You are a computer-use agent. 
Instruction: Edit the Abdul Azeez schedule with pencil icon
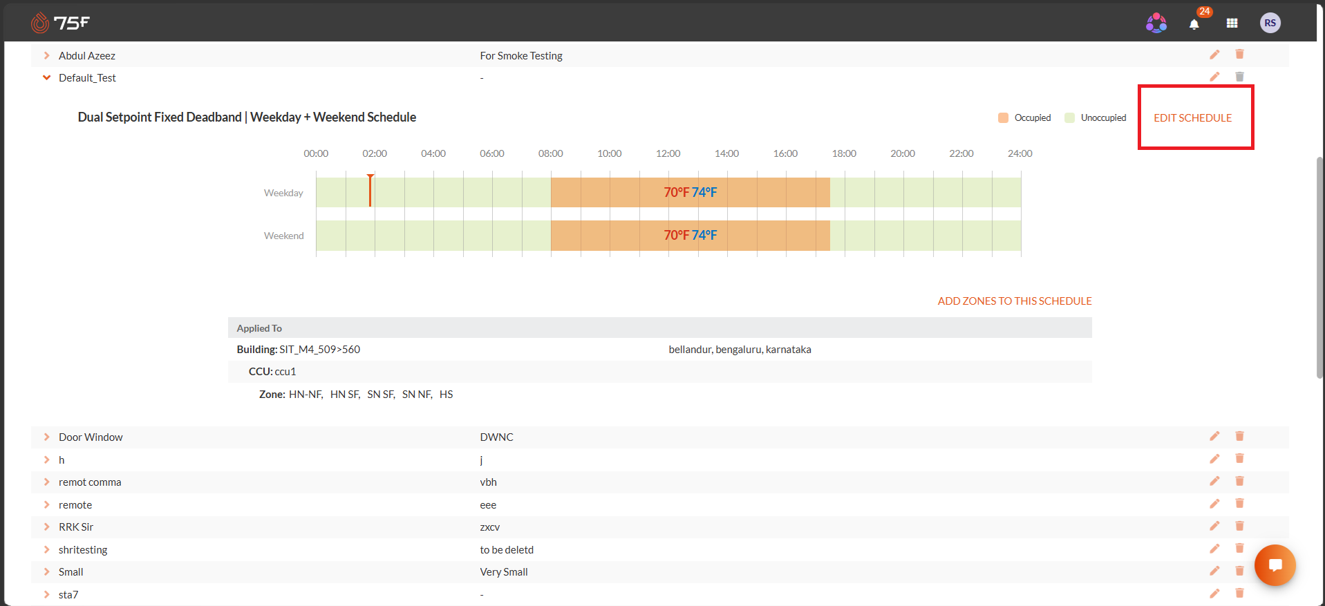[x=1214, y=55]
